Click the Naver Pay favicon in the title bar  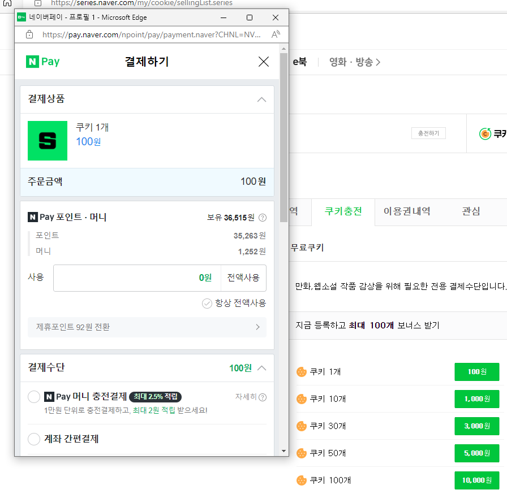tap(22, 18)
